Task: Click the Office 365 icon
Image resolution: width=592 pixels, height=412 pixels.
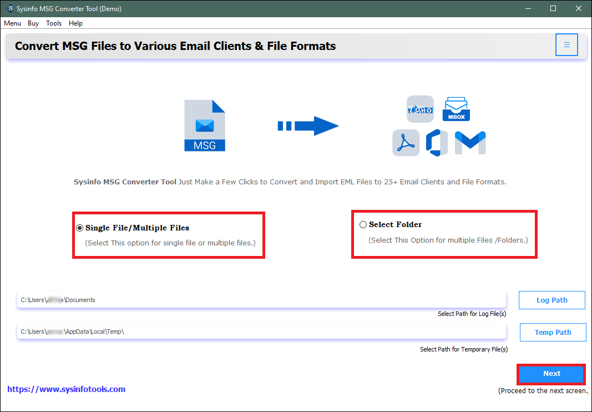Action: (x=437, y=143)
